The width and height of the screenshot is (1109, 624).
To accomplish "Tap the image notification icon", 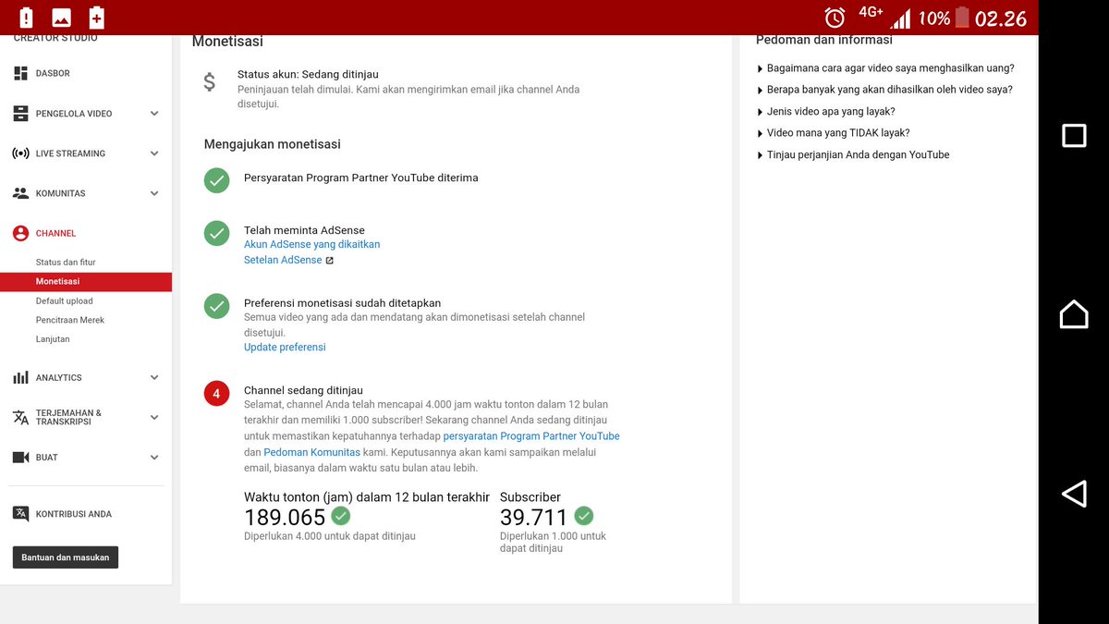I will [x=61, y=18].
